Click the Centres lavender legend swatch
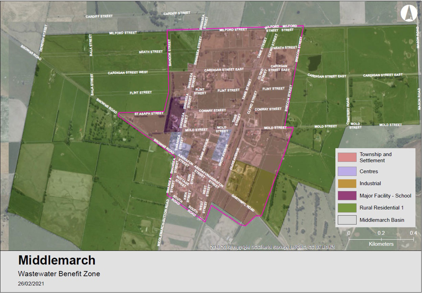The width and height of the screenshot is (423, 294). click(347, 172)
